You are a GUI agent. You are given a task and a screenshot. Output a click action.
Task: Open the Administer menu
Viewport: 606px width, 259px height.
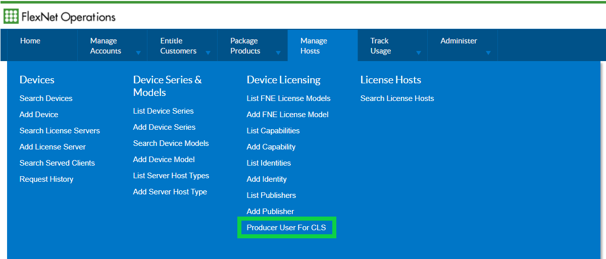point(459,41)
